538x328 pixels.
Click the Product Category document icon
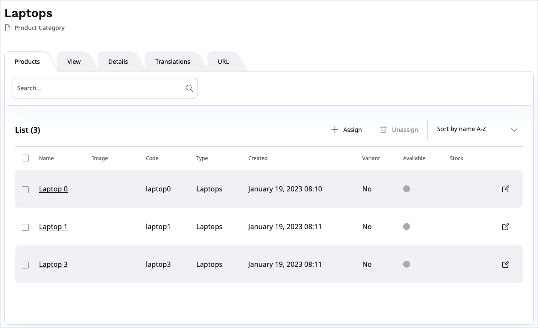(x=7, y=28)
